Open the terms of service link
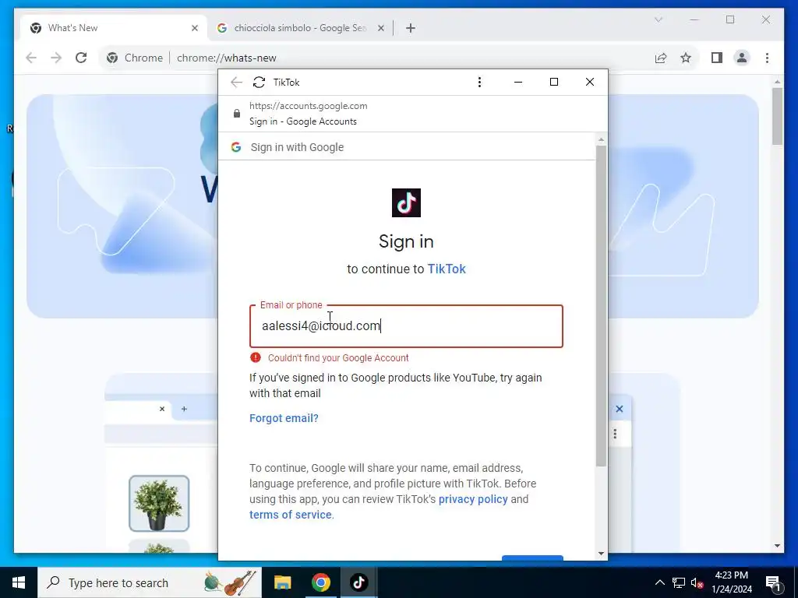 coord(291,515)
